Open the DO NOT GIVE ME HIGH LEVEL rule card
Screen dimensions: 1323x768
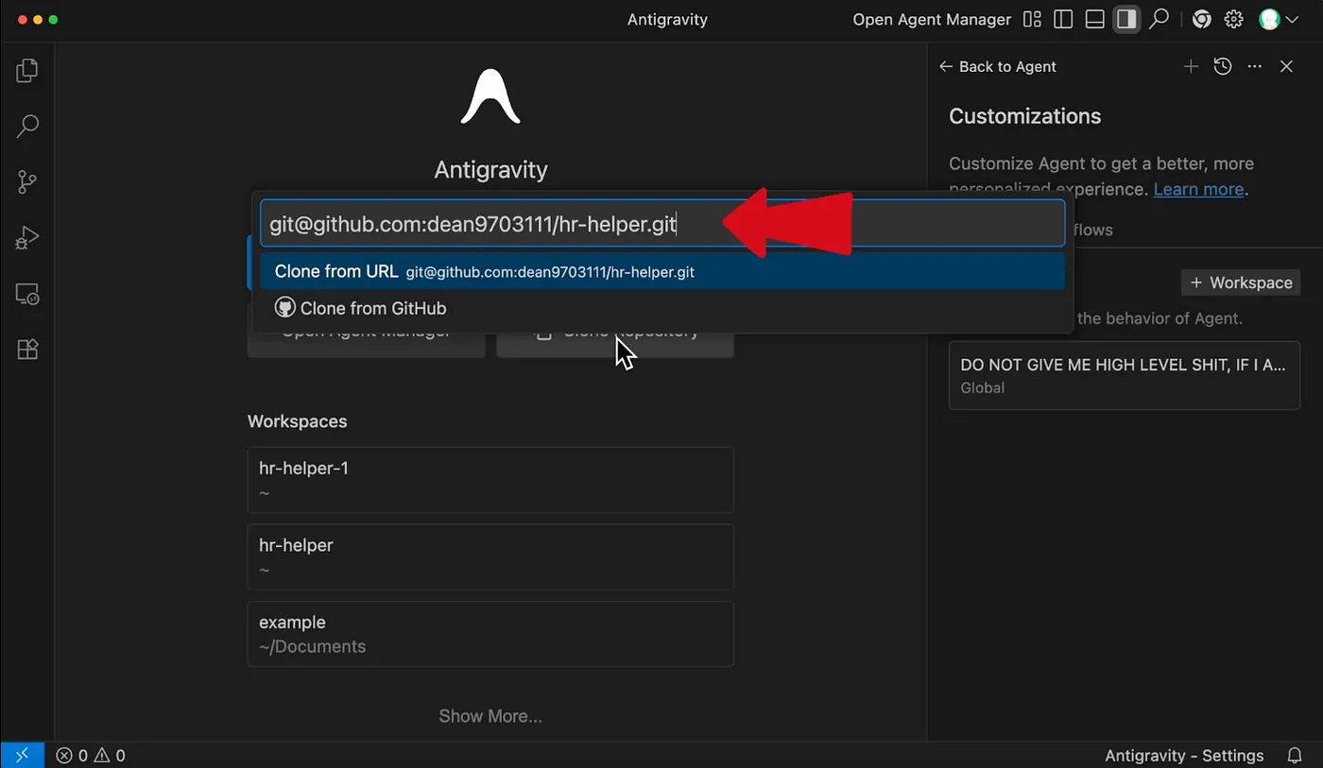click(x=1125, y=375)
